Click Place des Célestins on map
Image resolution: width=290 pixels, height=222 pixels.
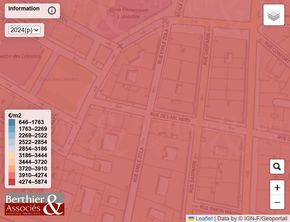point(59,79)
